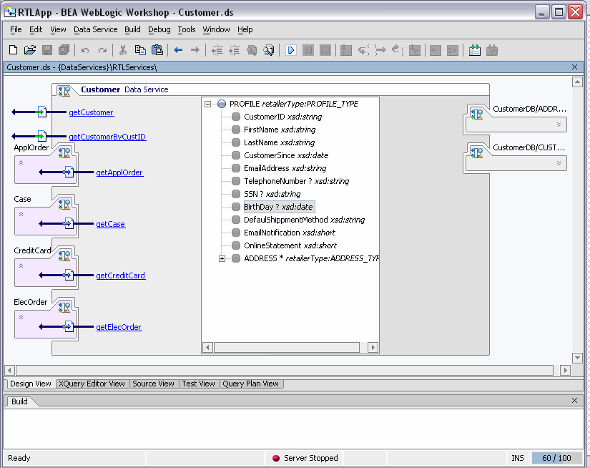
Task: Click the getCustomerByCustID link
Action: click(x=107, y=137)
